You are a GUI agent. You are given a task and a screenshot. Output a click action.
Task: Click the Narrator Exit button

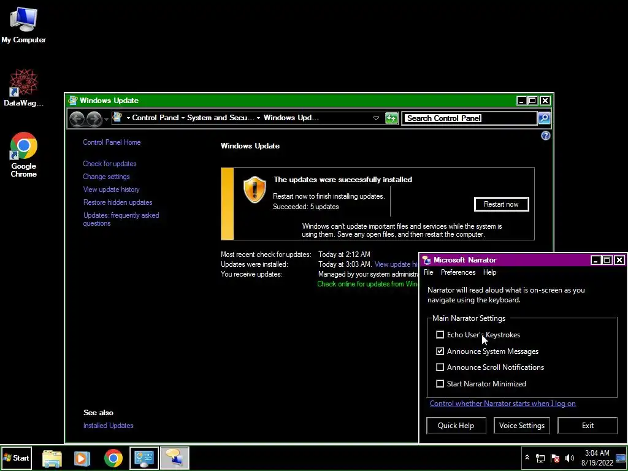pos(588,426)
